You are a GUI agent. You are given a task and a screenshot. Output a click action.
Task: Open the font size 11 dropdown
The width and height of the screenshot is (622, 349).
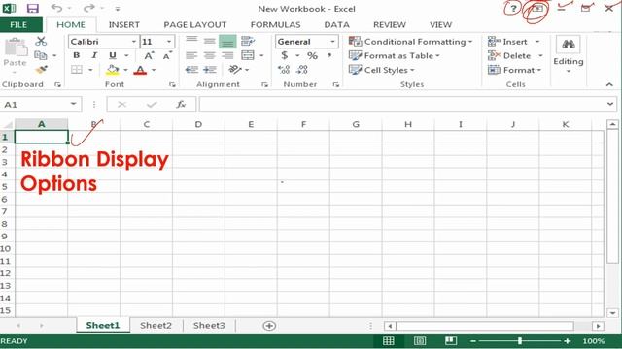click(x=169, y=42)
